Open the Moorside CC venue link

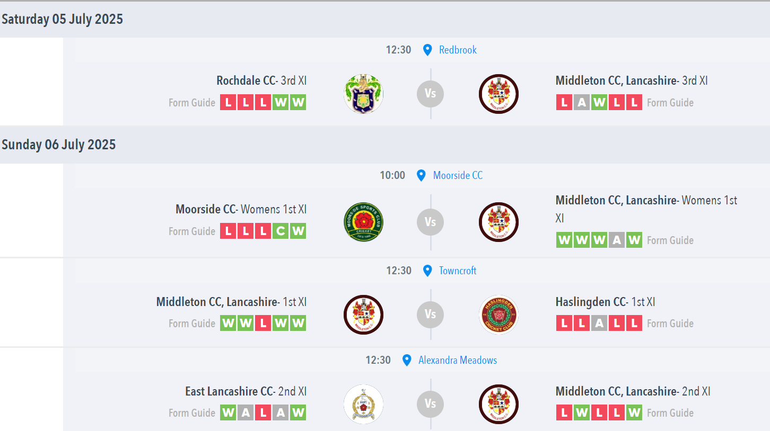click(458, 175)
